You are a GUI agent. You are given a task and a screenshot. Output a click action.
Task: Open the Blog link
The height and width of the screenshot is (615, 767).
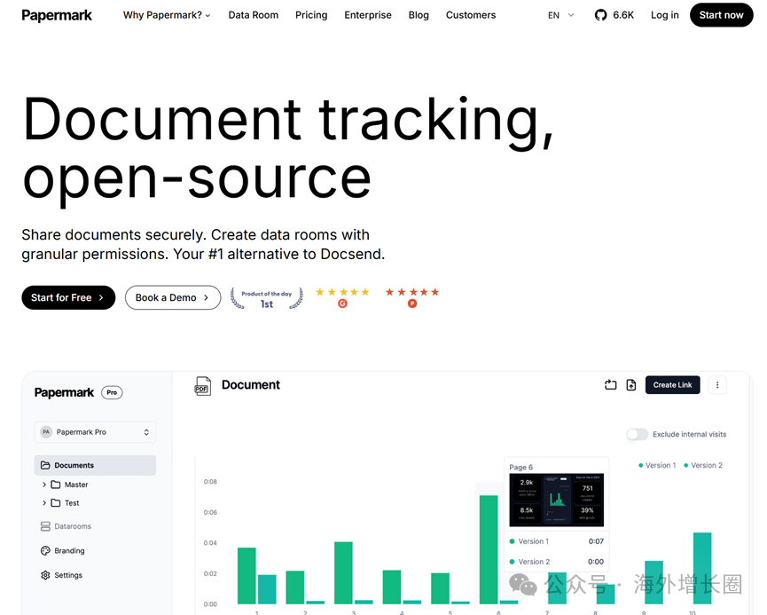pos(419,15)
